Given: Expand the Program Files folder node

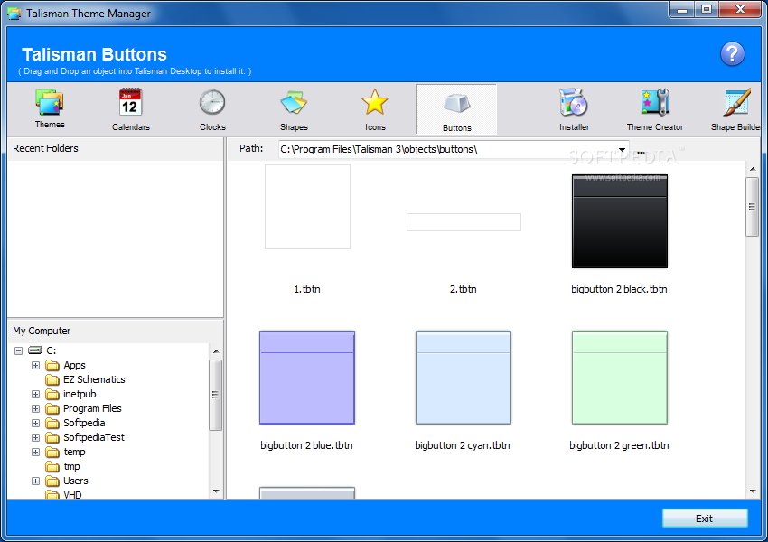Looking at the screenshot, I should [x=36, y=408].
